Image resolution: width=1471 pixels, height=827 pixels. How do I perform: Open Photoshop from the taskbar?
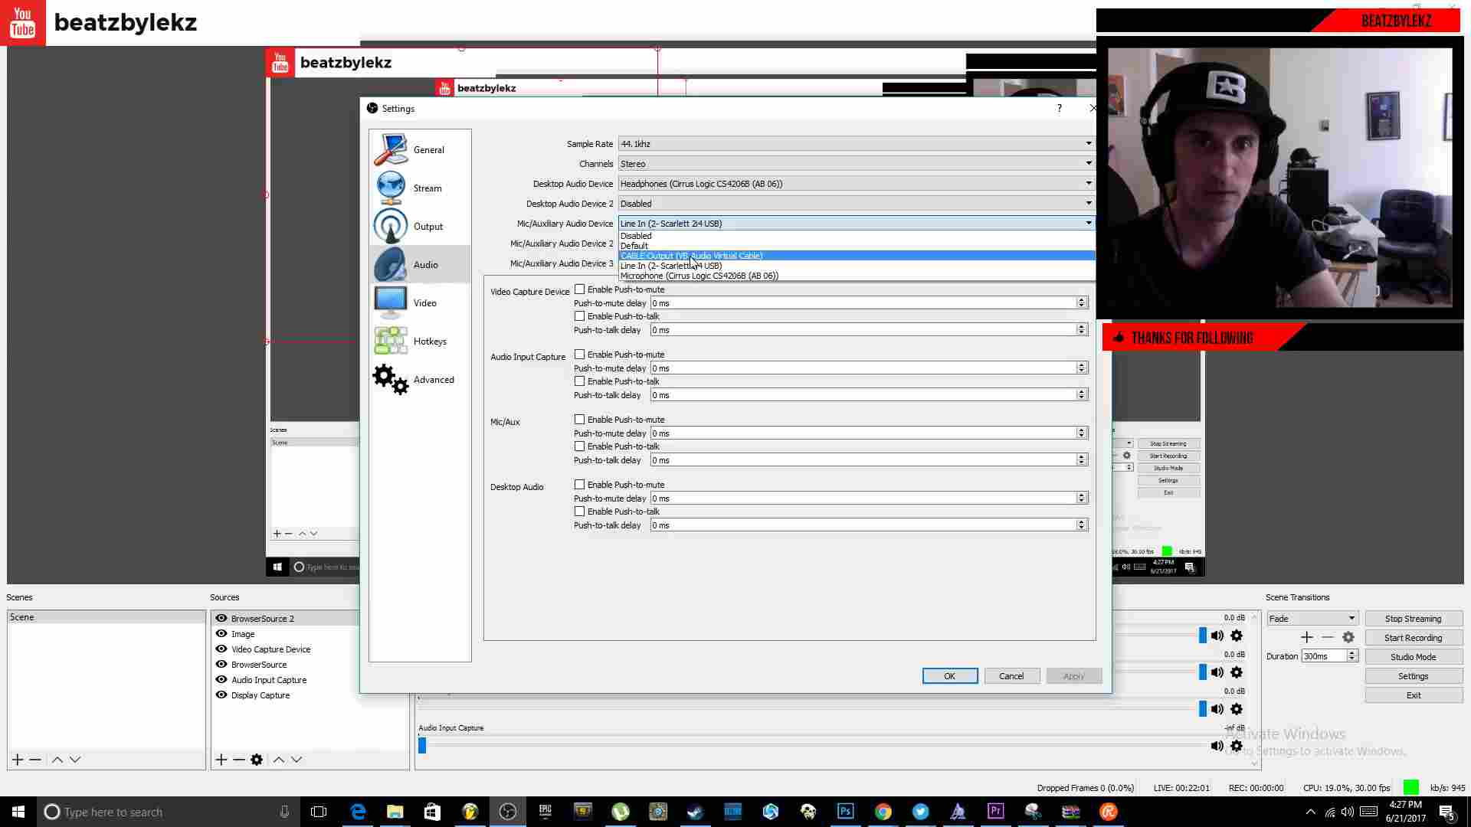click(845, 812)
